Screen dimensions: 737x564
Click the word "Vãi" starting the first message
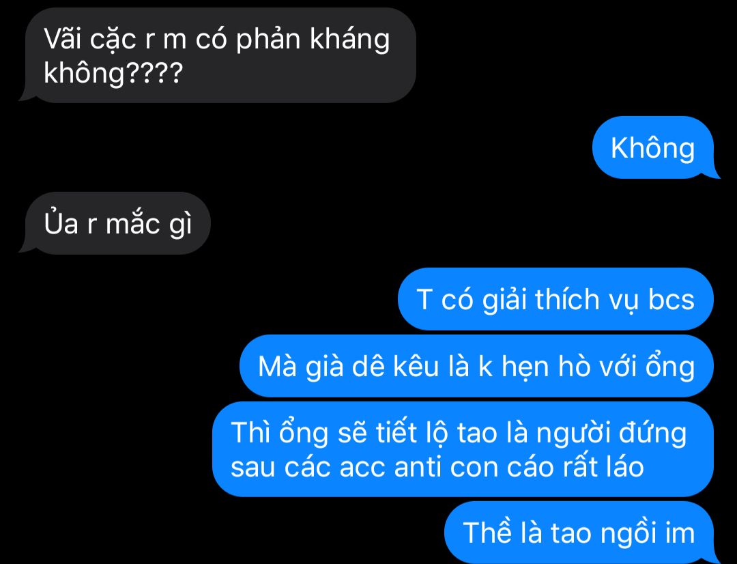(63, 38)
